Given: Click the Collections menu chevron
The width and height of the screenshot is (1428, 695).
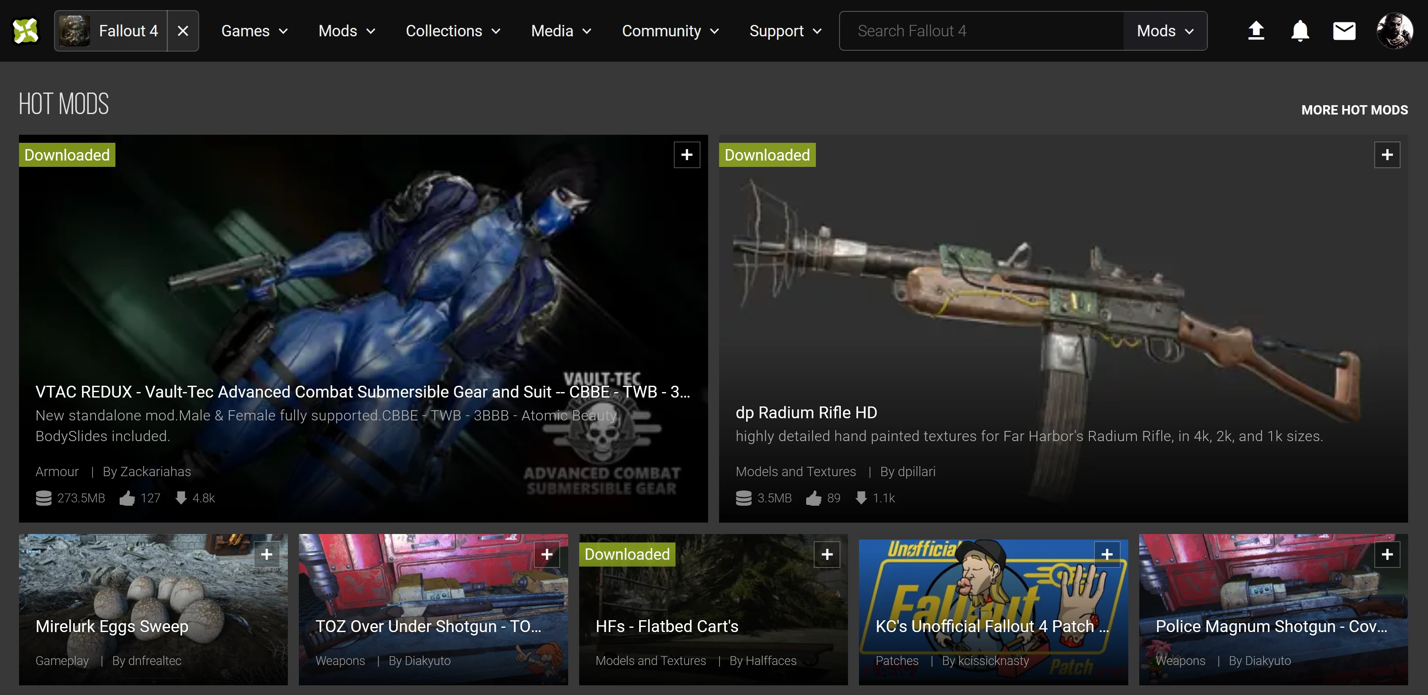Looking at the screenshot, I should [496, 32].
